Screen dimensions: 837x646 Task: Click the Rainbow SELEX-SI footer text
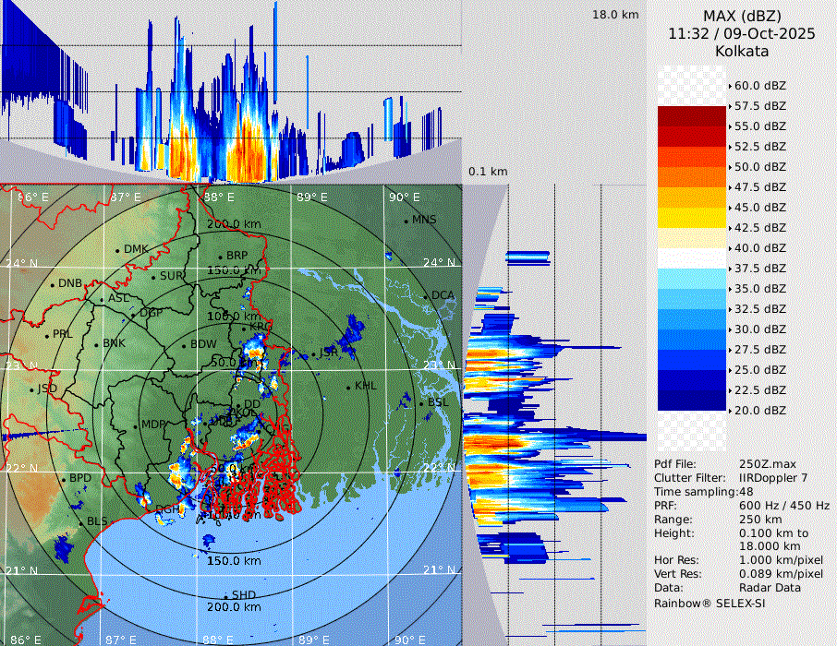710,603
